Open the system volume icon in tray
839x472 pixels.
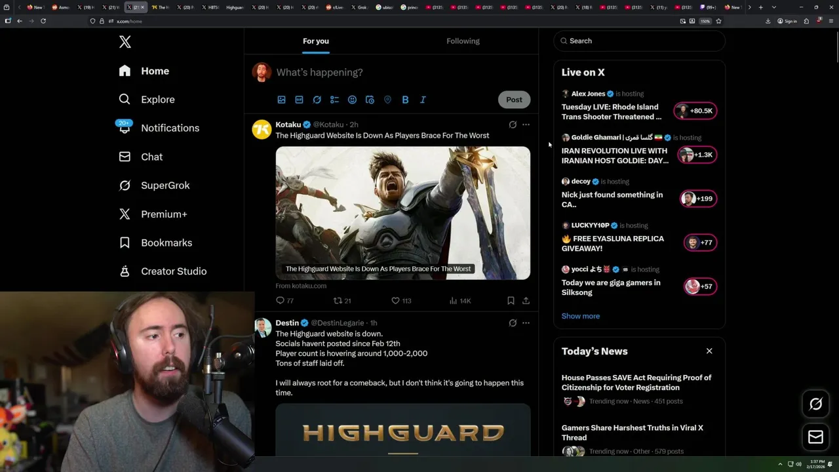[x=798, y=464]
